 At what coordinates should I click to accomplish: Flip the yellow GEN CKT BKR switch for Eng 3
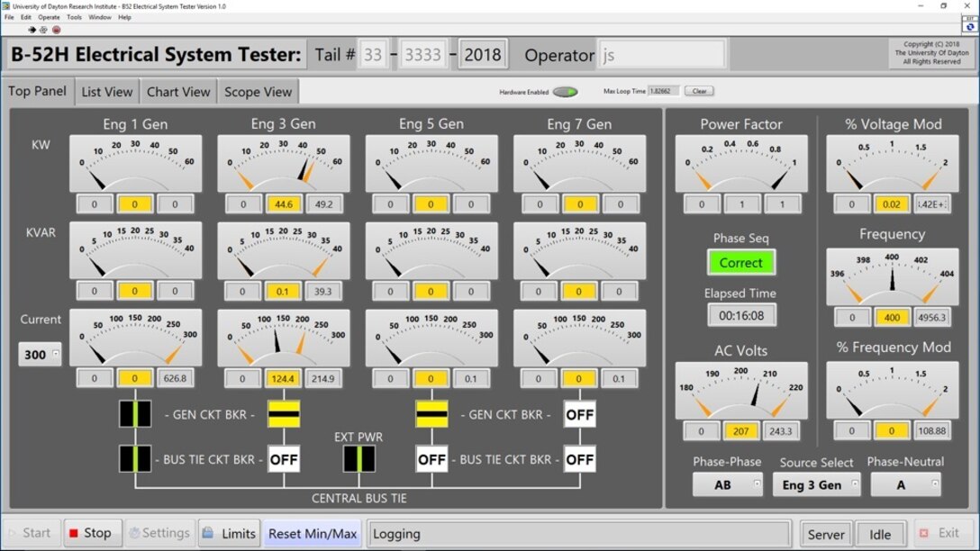click(x=283, y=415)
